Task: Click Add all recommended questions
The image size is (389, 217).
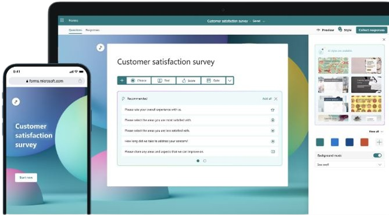Action: point(267,99)
